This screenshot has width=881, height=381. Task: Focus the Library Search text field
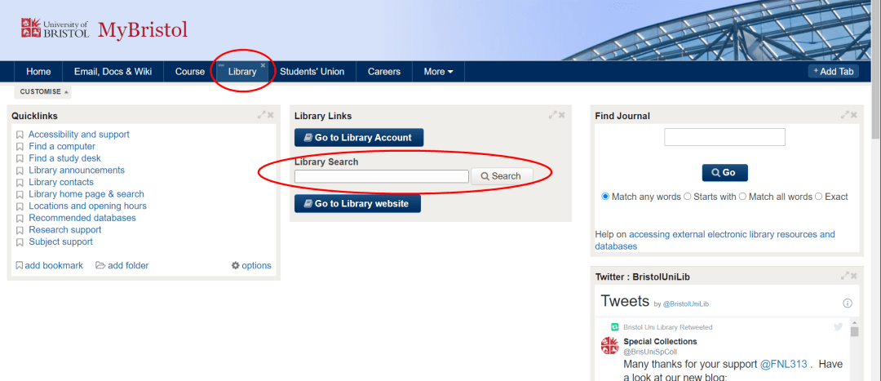click(382, 176)
